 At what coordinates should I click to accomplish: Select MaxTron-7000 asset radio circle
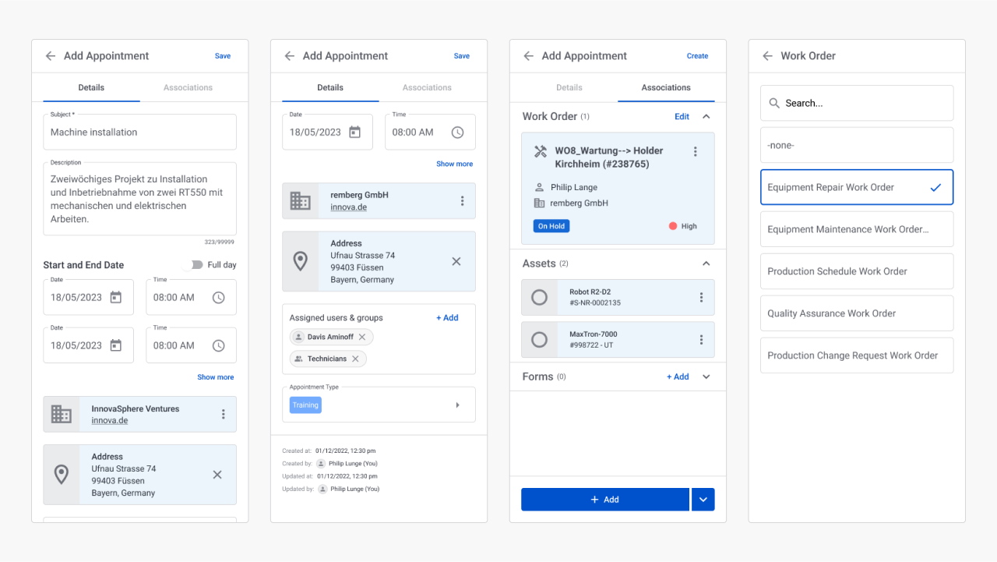point(539,339)
